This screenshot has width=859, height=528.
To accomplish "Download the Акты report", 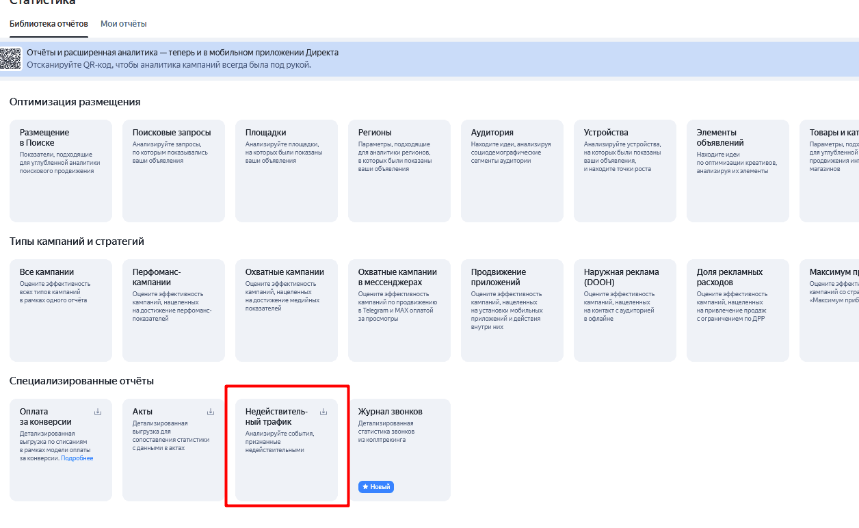I will pos(211,412).
